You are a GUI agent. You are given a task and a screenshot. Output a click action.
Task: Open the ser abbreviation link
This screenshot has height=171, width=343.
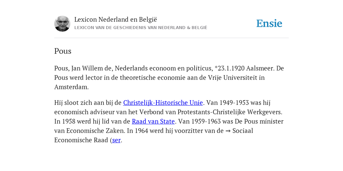click(116, 140)
